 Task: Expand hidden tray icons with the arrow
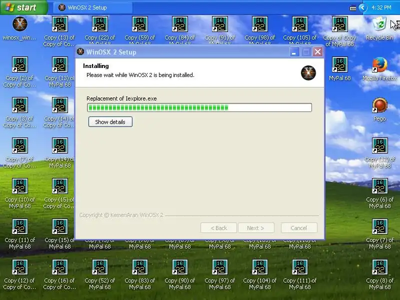(362, 7)
